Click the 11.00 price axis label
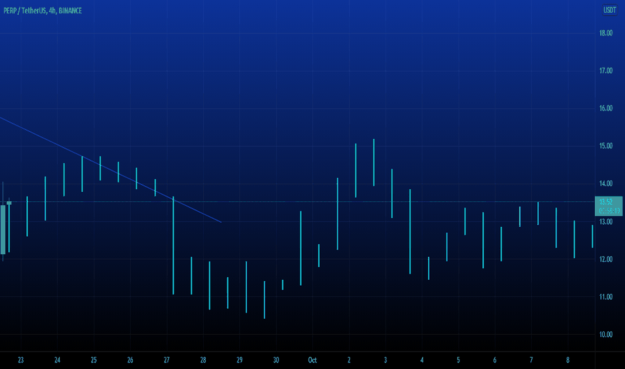 tap(606, 297)
